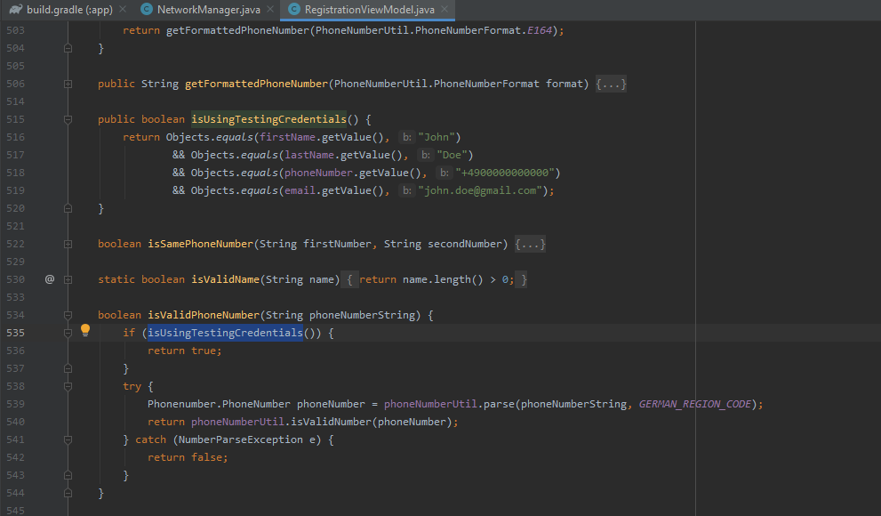Viewport: 881px width, 516px height.
Task: Expand the folded isSamePhoneNumber method on line 522
Action: pyautogui.click(x=68, y=244)
